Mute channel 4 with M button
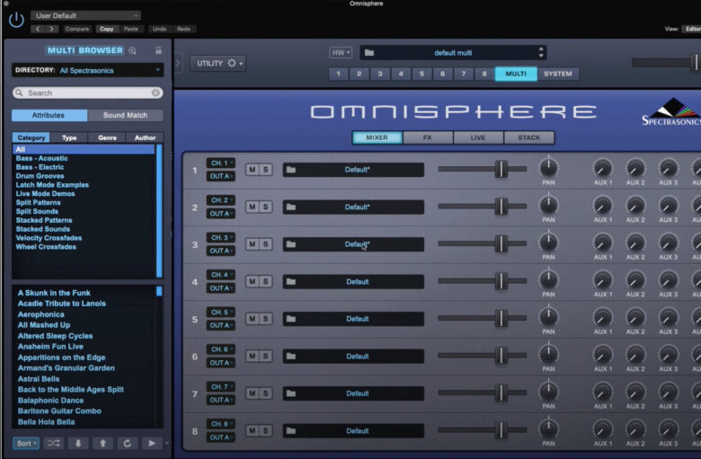Screen dimensions: 701x459 click(253, 281)
